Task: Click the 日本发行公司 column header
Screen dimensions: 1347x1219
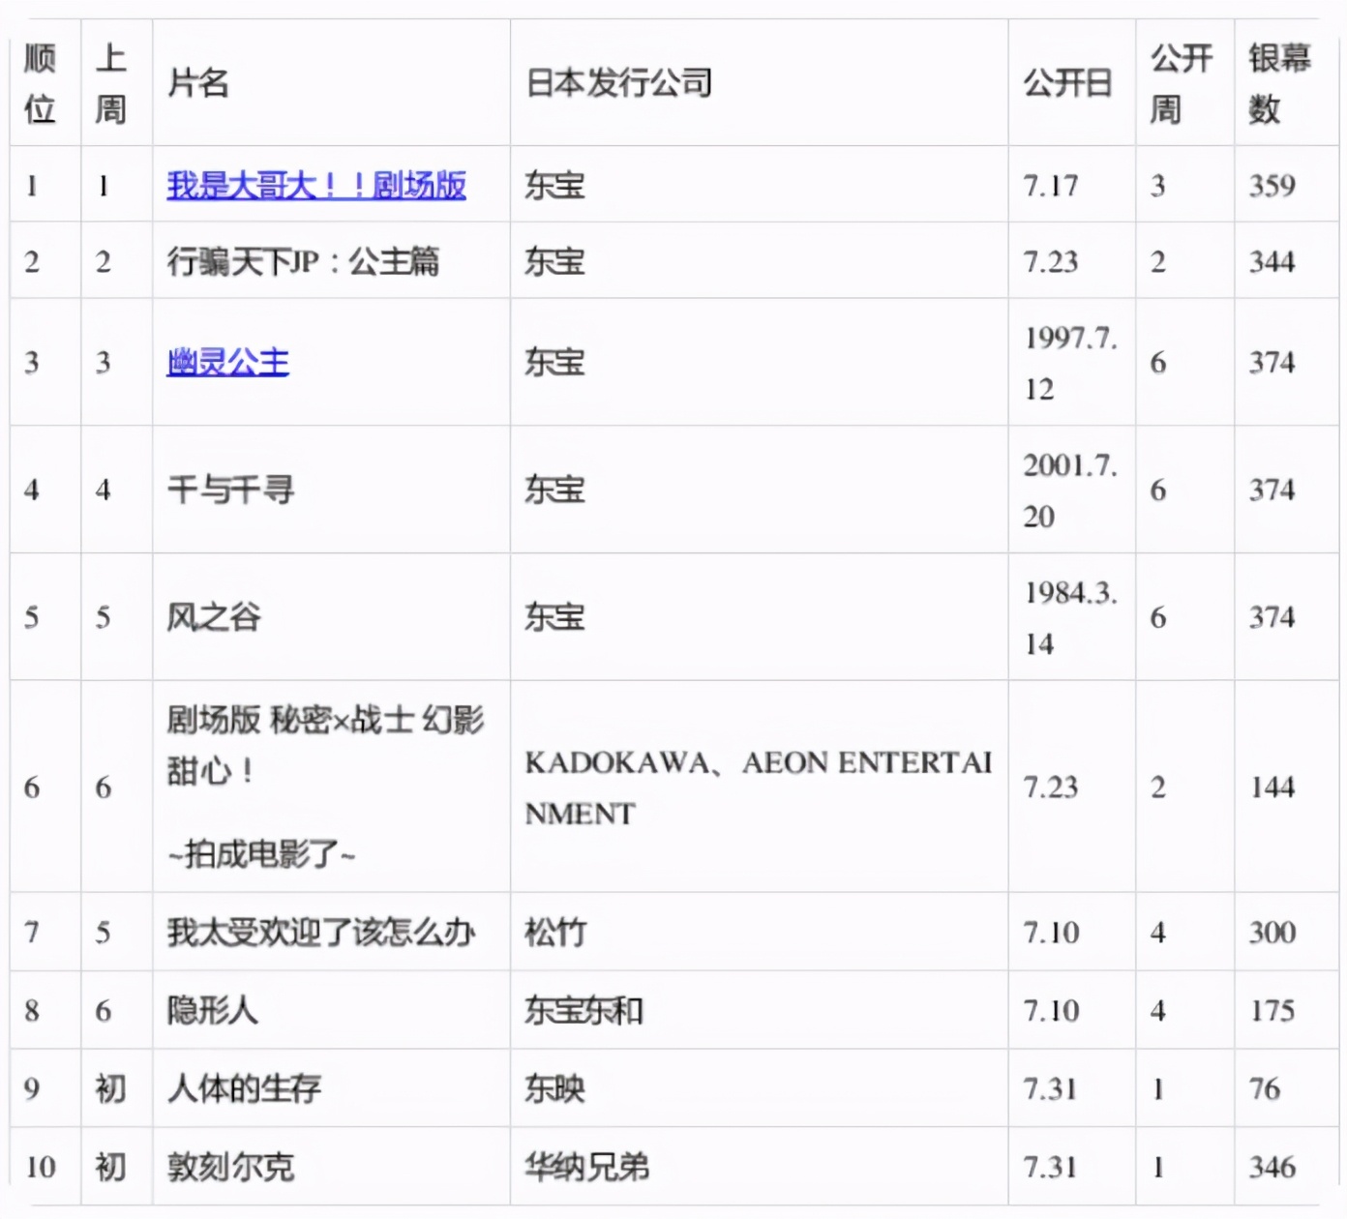Action: (x=619, y=83)
